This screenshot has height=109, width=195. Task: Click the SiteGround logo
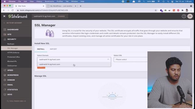(18, 16)
